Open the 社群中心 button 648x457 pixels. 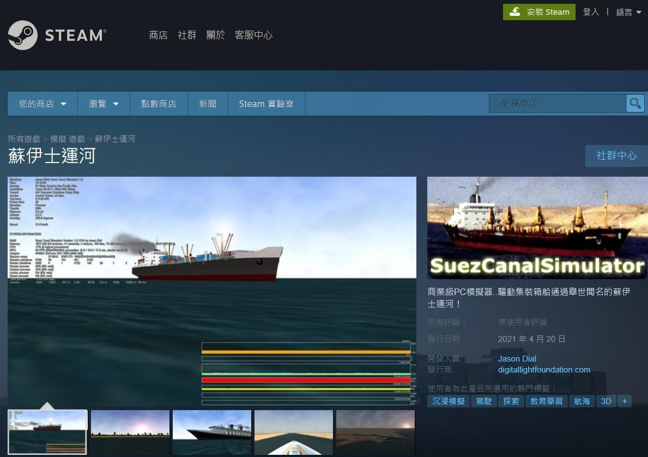pyautogui.click(x=616, y=155)
